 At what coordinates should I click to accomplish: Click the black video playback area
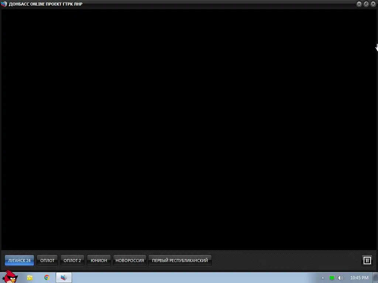click(x=189, y=129)
